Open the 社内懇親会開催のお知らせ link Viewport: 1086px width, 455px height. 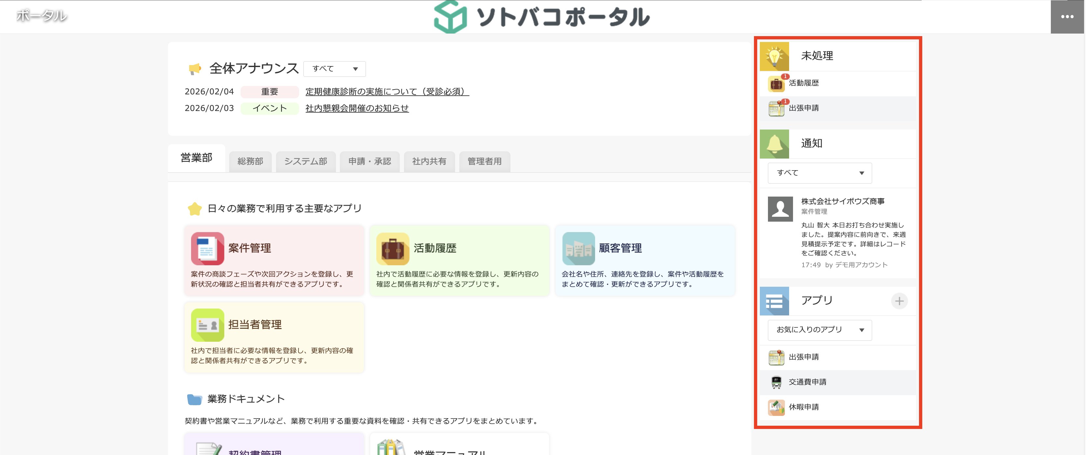[x=357, y=108]
